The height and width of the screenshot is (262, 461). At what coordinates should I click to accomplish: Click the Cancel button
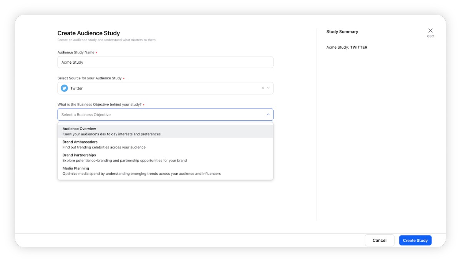pos(380,240)
